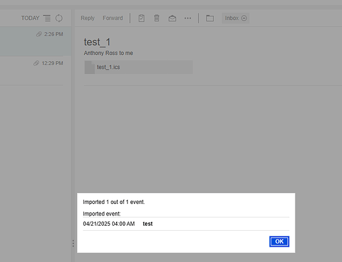342x262 pixels.
Task: Click OK in the import result dialog
Action: coord(279,242)
